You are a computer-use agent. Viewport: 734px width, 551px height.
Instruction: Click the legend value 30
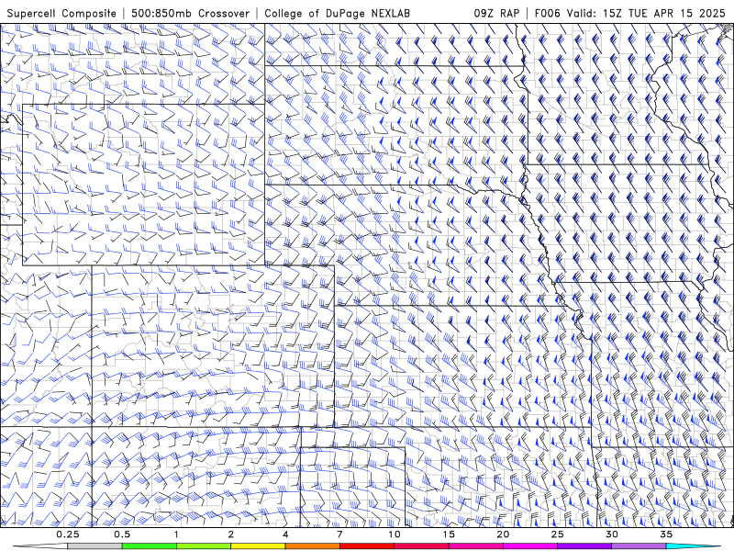(x=612, y=534)
